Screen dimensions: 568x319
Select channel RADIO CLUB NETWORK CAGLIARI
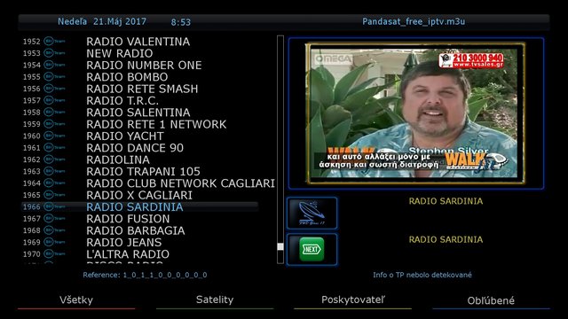(x=180, y=183)
